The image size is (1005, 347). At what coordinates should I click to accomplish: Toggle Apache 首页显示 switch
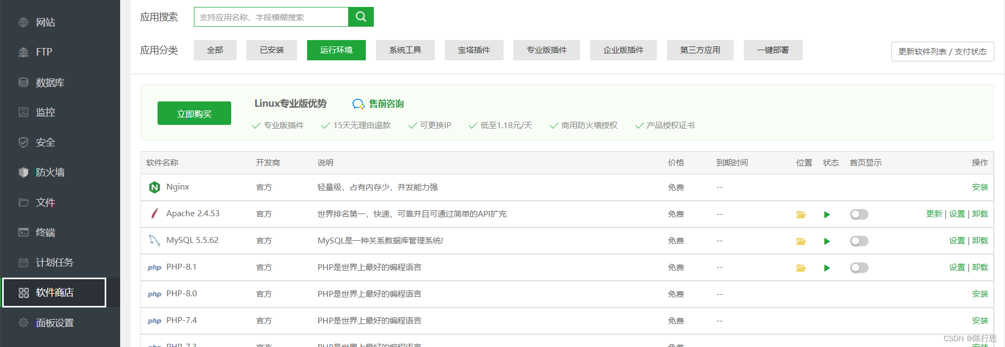pos(859,214)
